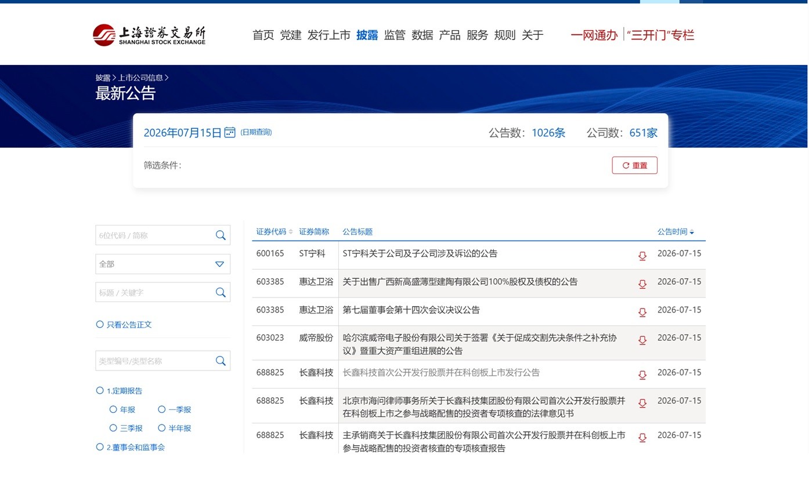The width and height of the screenshot is (809, 501).
Task: Click search icon in 标题/关键字 field
Action: pos(221,292)
